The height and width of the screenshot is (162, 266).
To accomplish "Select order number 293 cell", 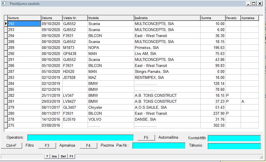I will click(x=24, y=30).
